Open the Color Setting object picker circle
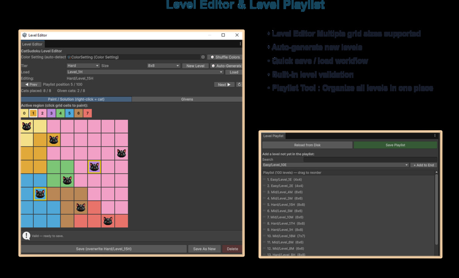Screen dimensions: 459x278 203,57
